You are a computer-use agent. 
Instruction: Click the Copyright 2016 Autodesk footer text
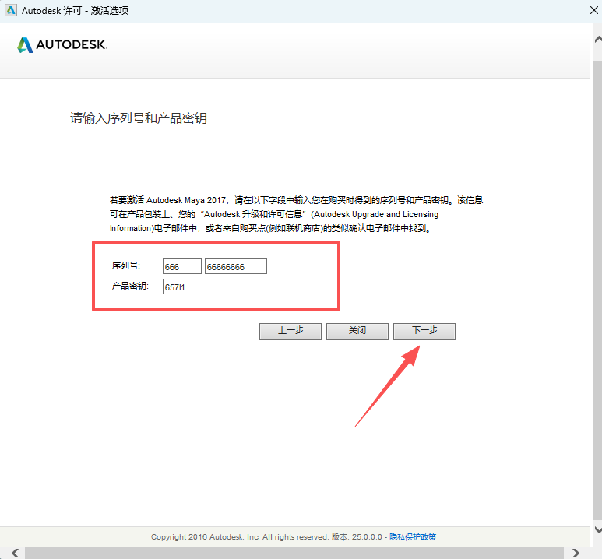pos(239,536)
